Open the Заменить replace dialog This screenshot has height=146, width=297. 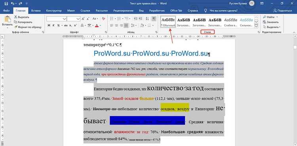pos(271,22)
